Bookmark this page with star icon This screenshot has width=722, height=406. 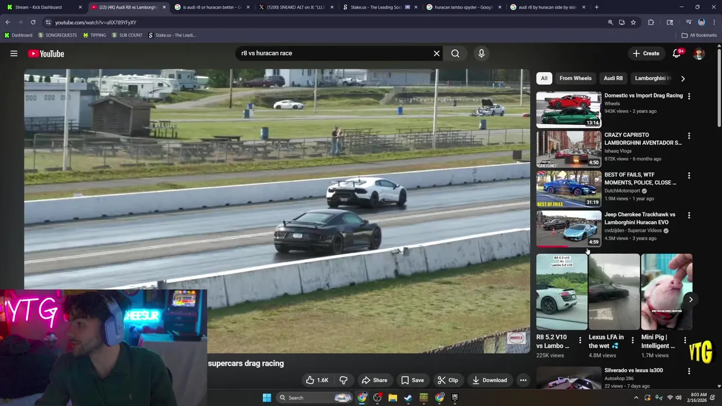(x=633, y=22)
